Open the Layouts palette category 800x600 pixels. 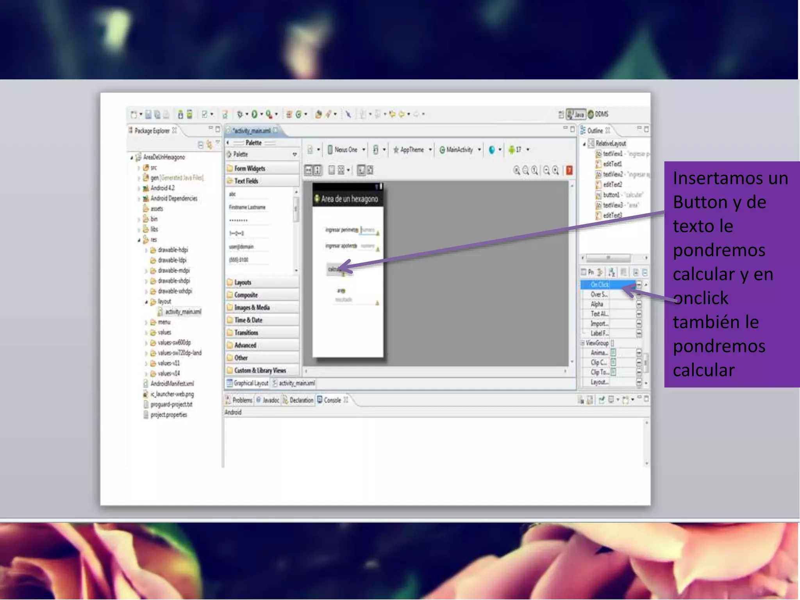click(243, 282)
